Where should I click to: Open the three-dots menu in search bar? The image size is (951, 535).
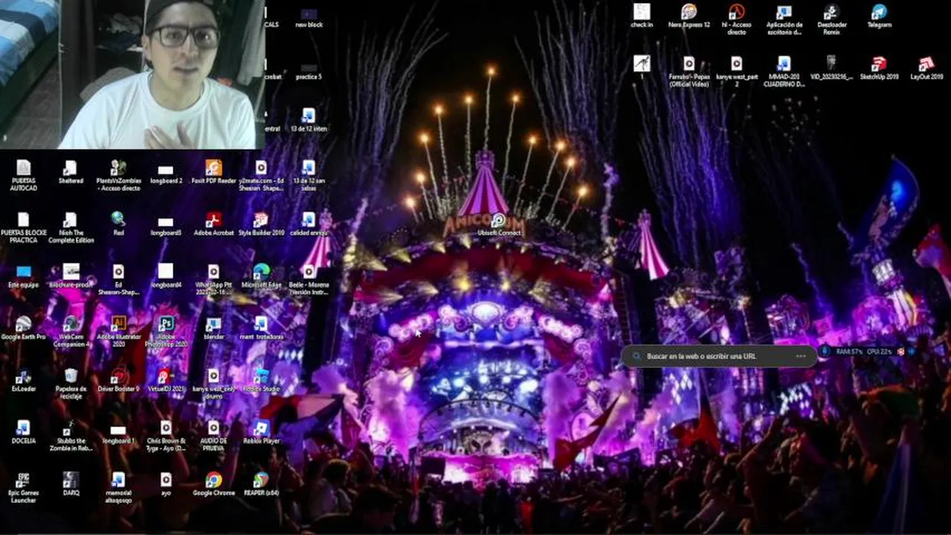click(801, 356)
